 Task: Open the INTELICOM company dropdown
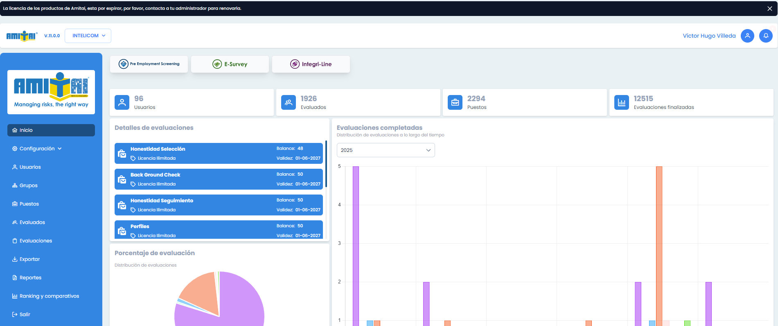(x=88, y=36)
